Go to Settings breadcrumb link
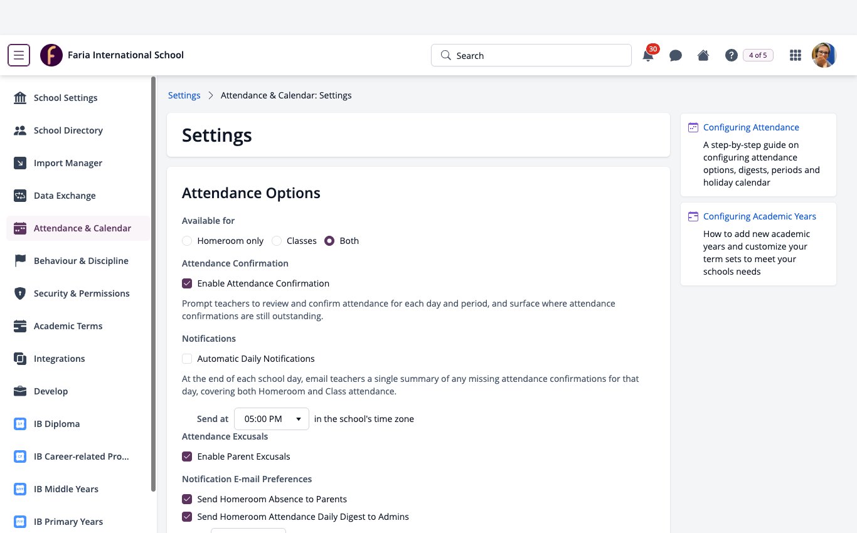857x533 pixels. click(184, 95)
